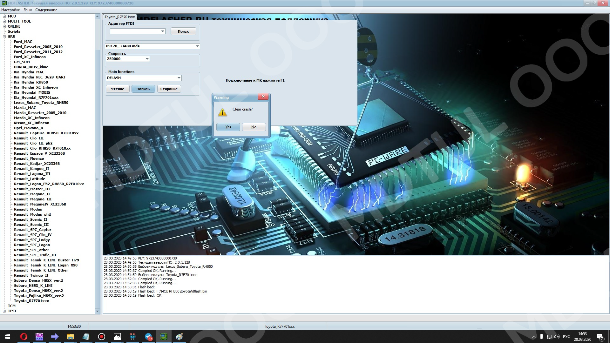610x343 pixels.
Task: Open the notification center icon
Action: (600, 337)
